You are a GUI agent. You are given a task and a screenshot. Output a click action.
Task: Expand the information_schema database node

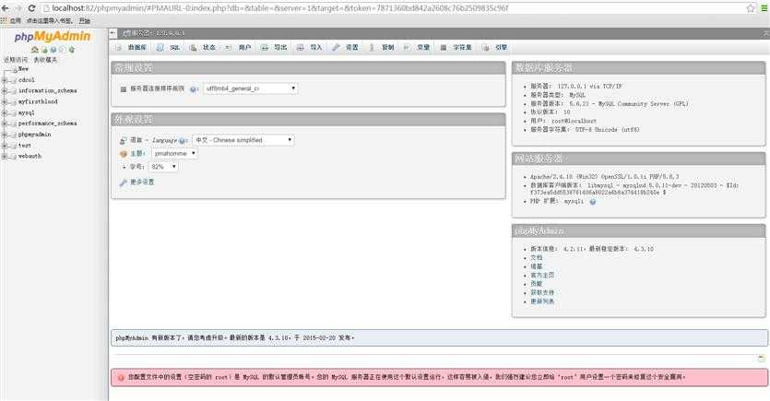5,91
